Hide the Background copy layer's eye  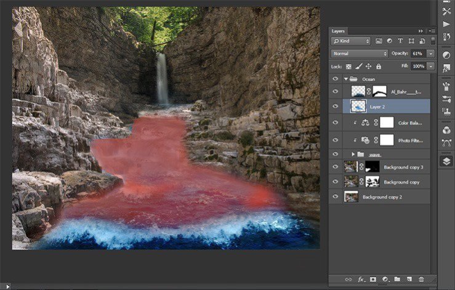(336, 182)
